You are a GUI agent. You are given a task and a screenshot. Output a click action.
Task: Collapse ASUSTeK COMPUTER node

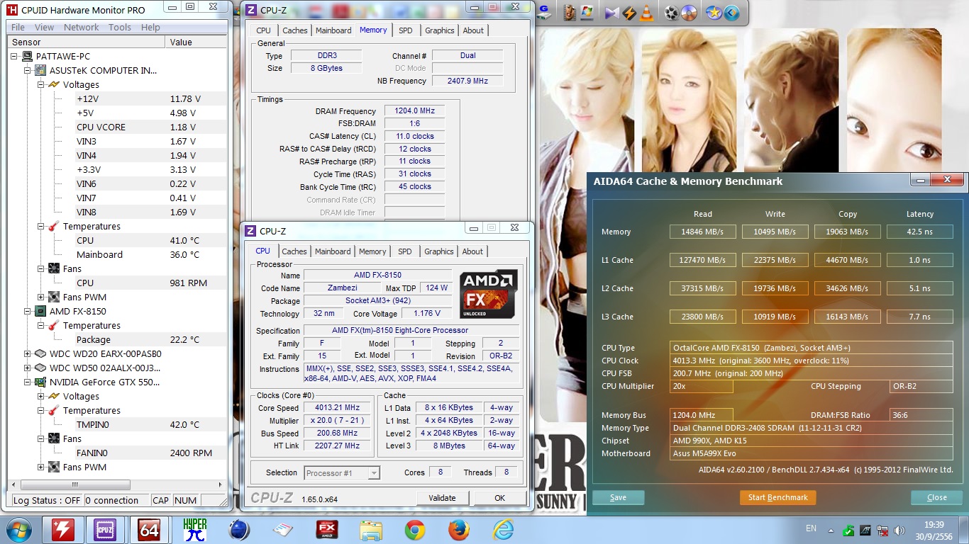(x=28, y=71)
